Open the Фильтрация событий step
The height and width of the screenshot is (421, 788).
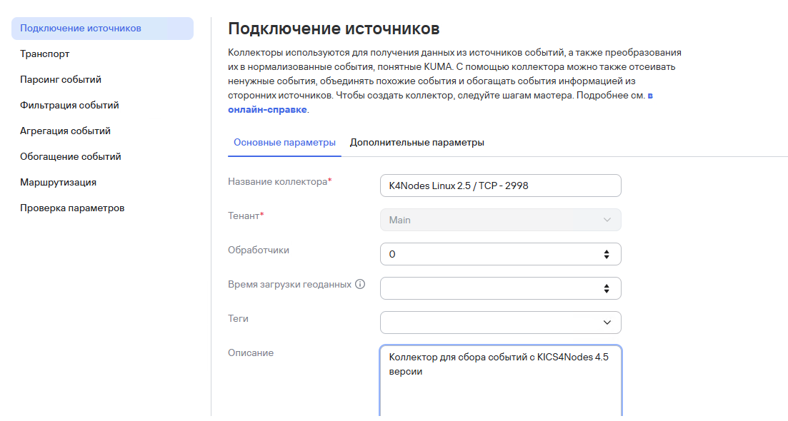point(69,105)
